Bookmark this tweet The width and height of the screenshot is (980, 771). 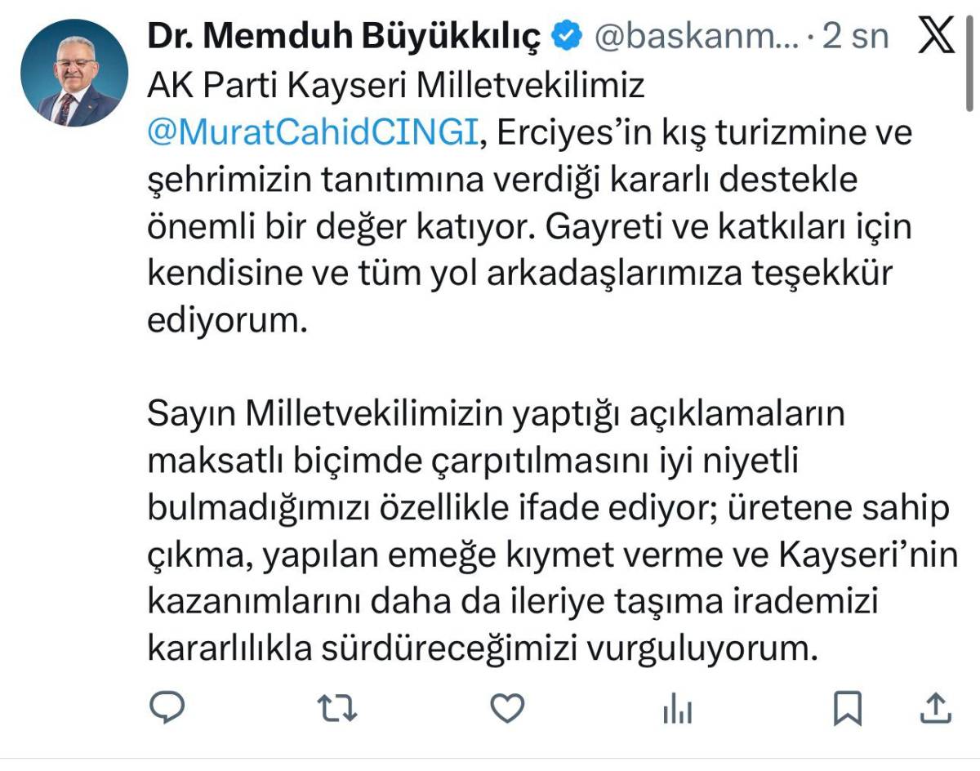click(849, 709)
